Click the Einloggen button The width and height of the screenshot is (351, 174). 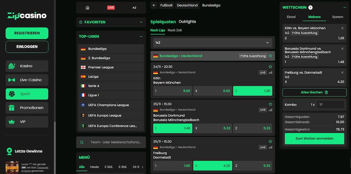27,47
